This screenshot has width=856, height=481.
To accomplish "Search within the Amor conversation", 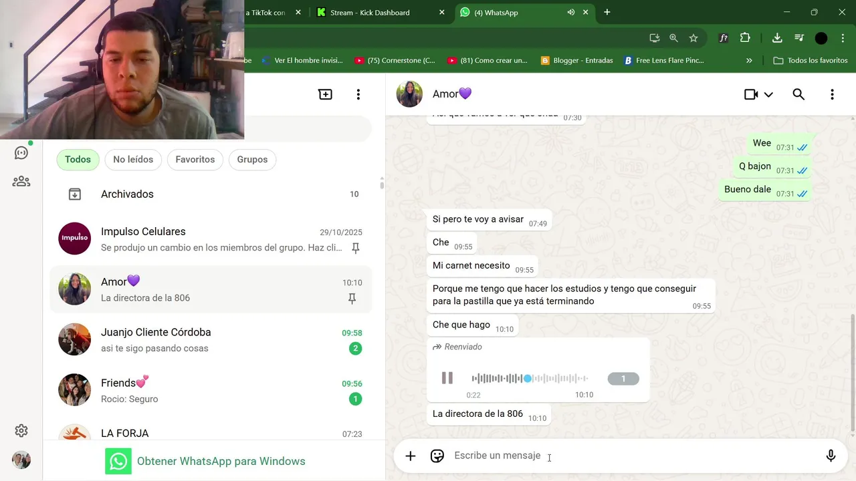I will click(798, 94).
